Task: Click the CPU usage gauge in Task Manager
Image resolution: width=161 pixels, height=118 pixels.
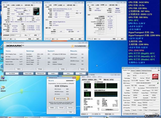Action: (x=87, y=86)
